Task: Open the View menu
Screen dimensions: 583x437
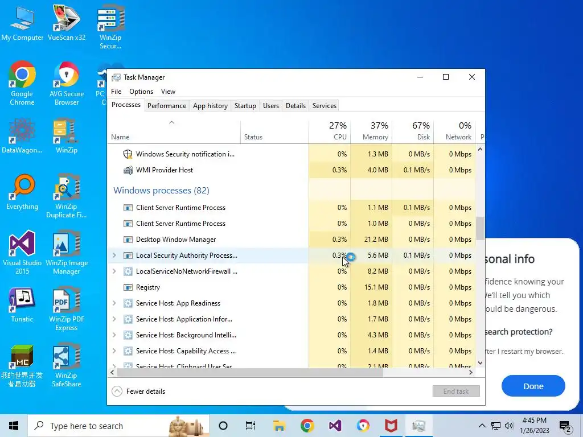Action: (x=168, y=92)
